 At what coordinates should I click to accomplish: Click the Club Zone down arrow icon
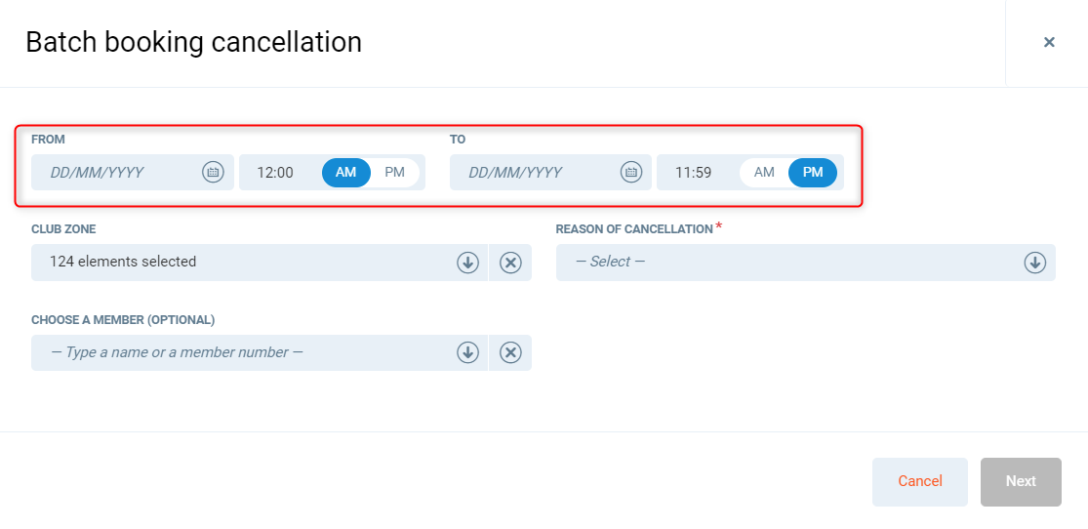(467, 263)
